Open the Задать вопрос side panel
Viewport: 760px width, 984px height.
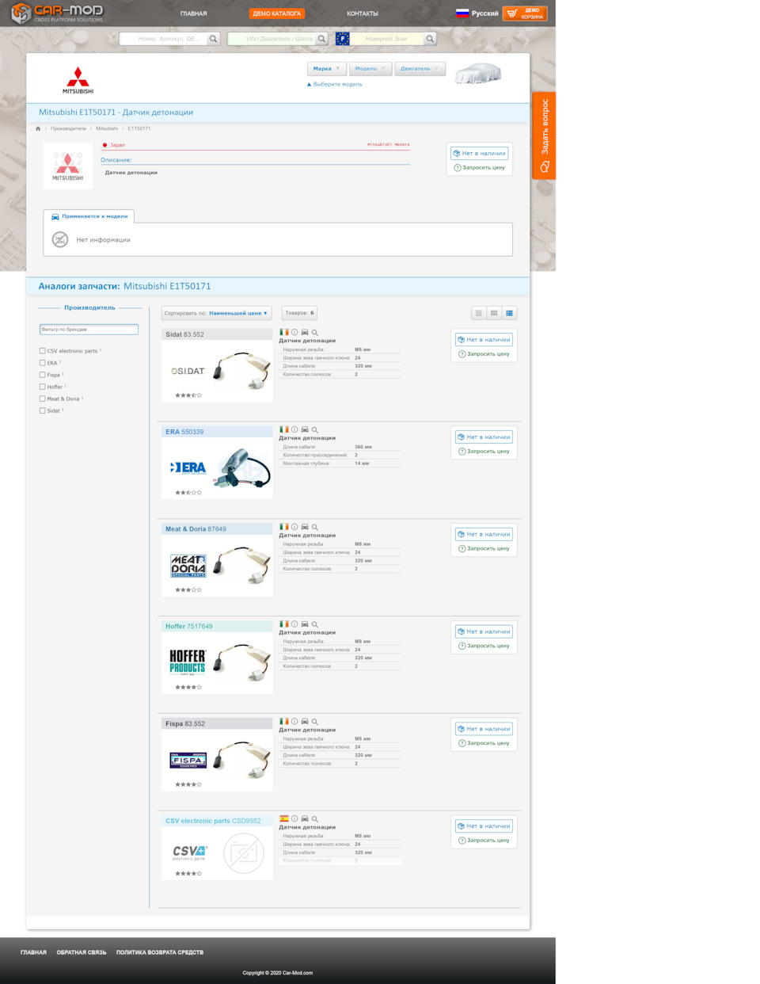[x=544, y=135]
